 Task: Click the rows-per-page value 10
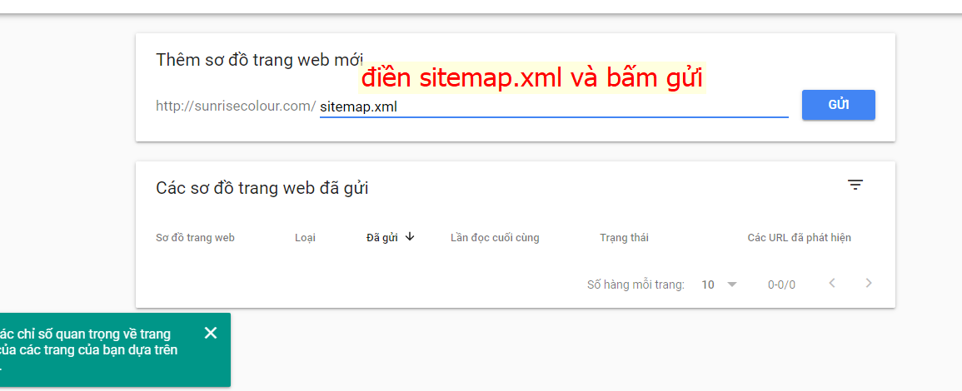(707, 285)
